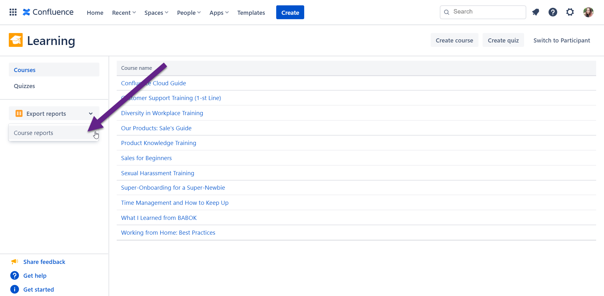Image resolution: width=604 pixels, height=296 pixels.
Task: Expand the Spaces dropdown menu
Action: (x=156, y=13)
